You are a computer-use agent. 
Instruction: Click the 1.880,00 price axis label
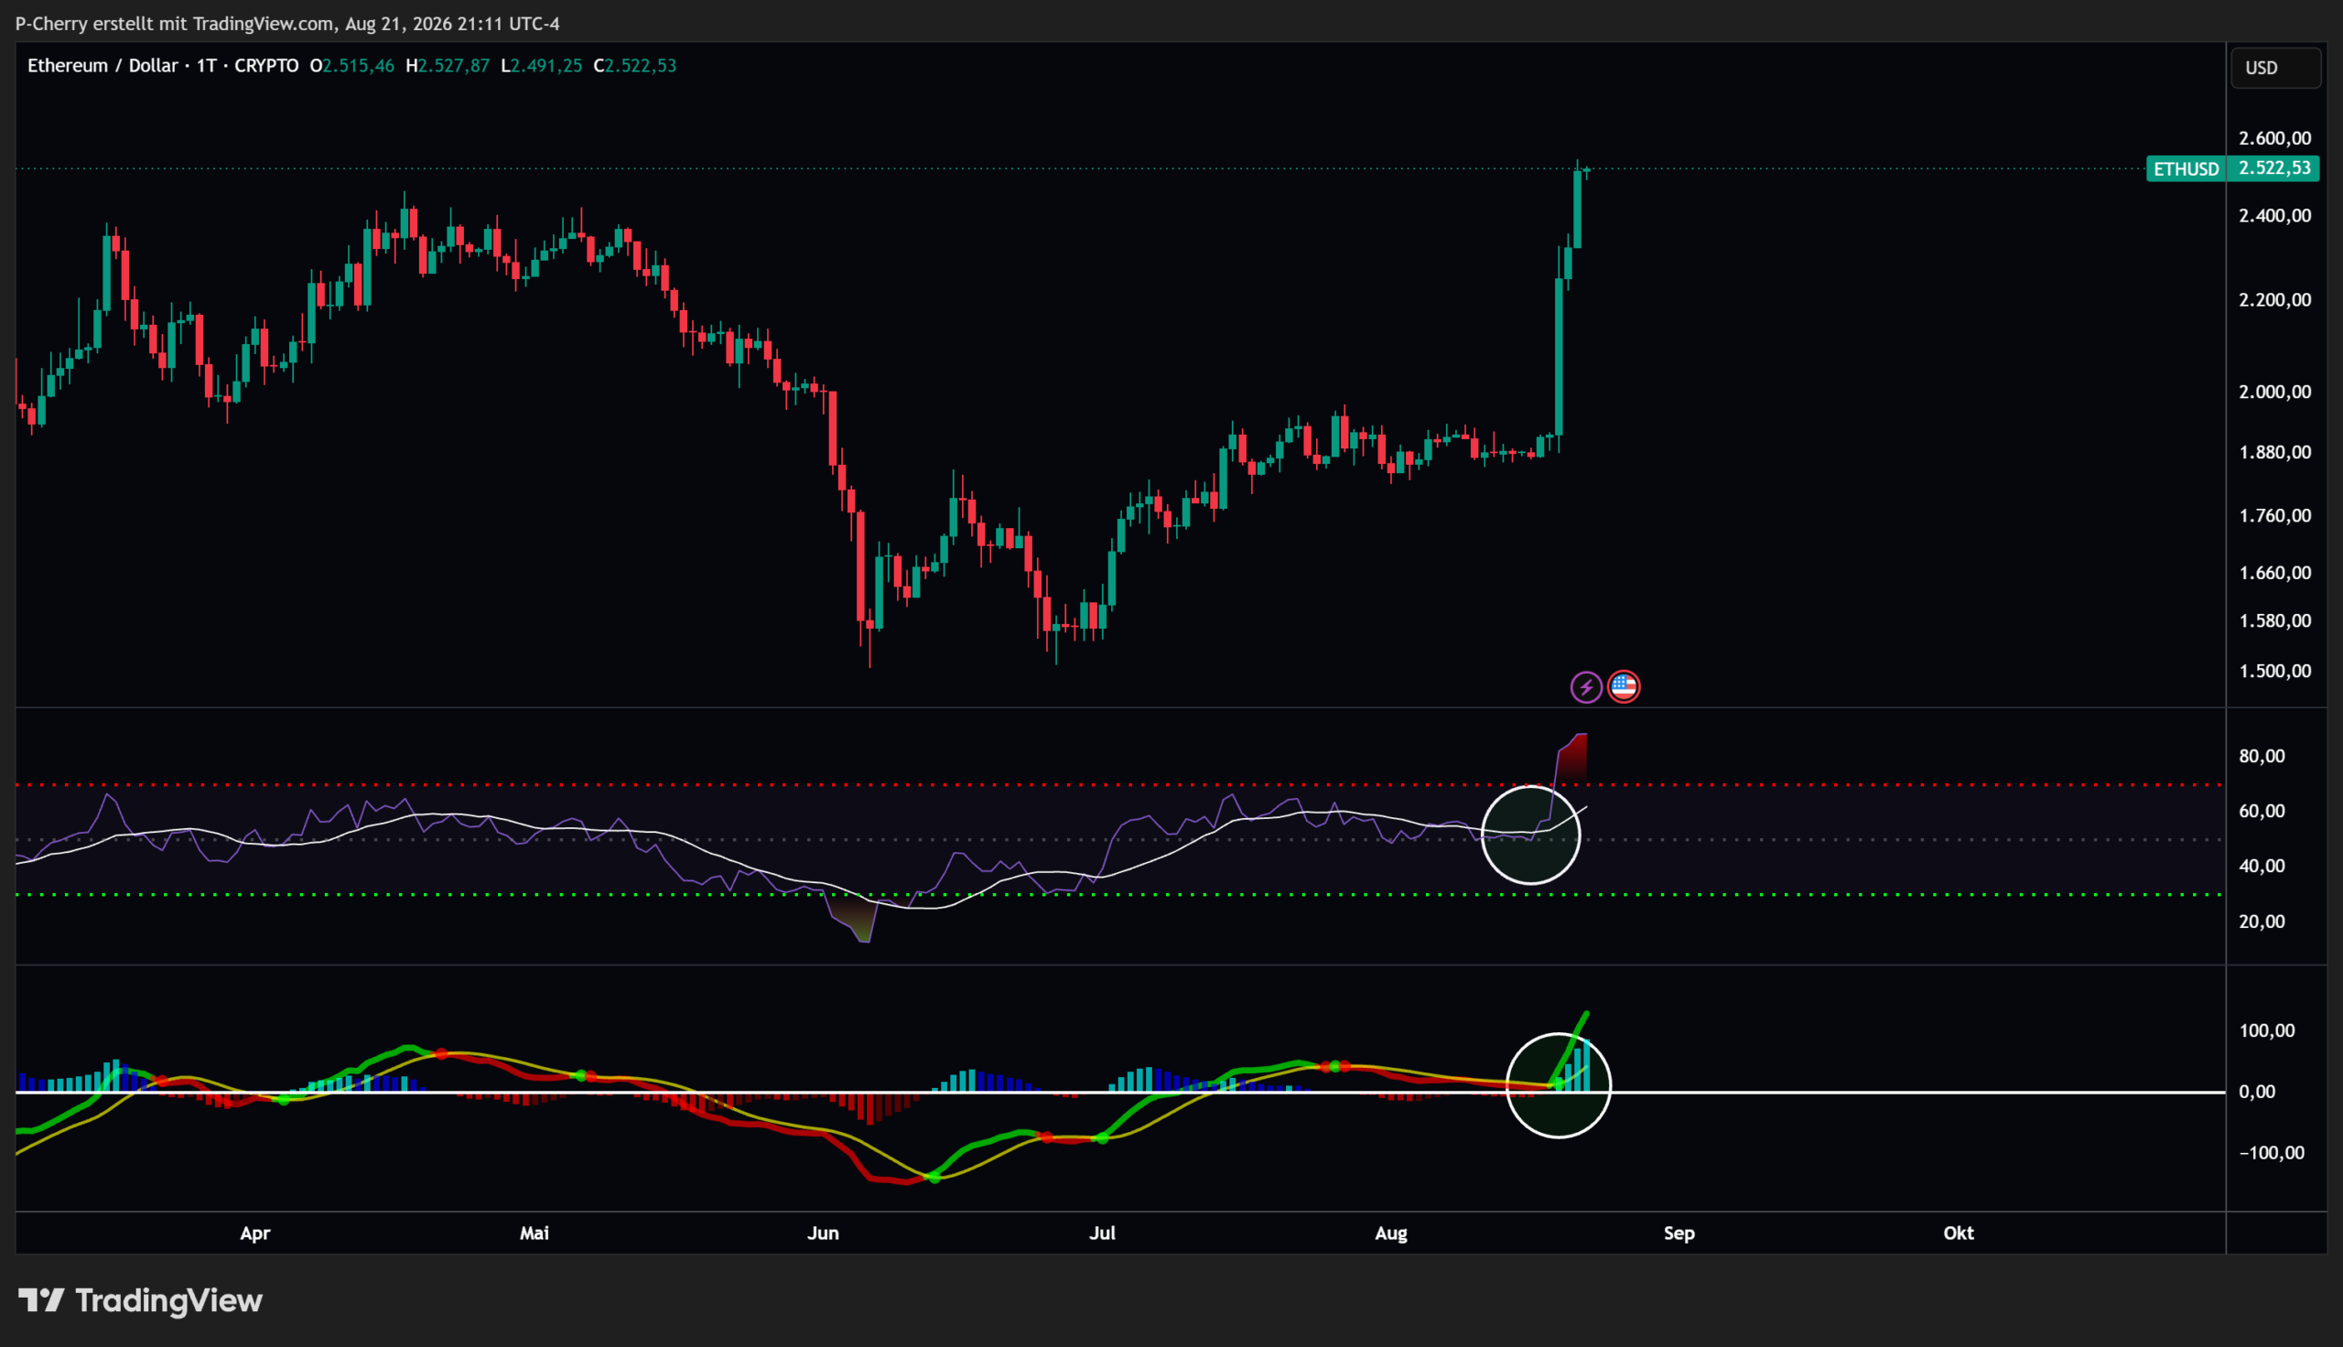click(2274, 452)
